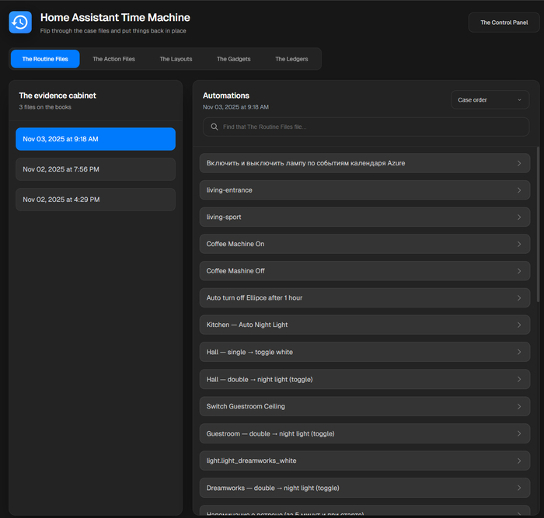Open The Control Panel
The image size is (544, 518).
click(503, 23)
